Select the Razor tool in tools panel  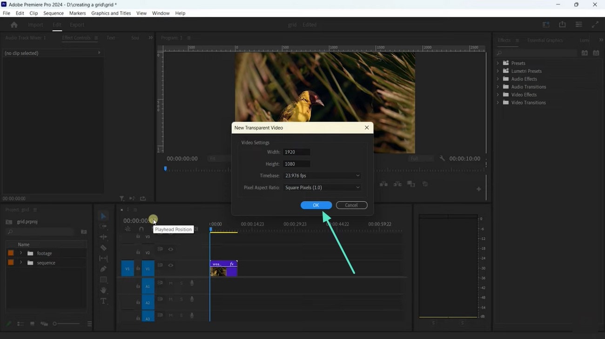pos(103,248)
